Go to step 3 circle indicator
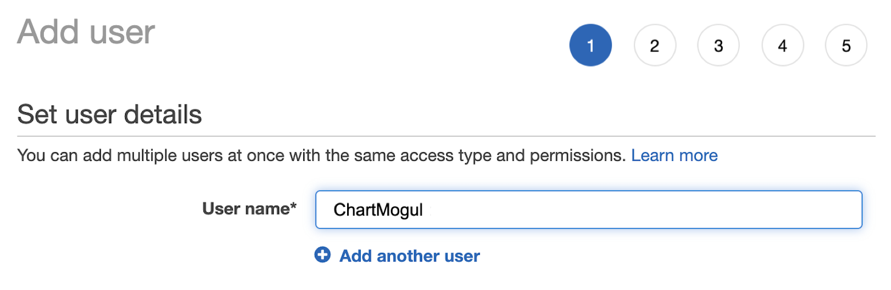The height and width of the screenshot is (290, 891). tap(718, 45)
